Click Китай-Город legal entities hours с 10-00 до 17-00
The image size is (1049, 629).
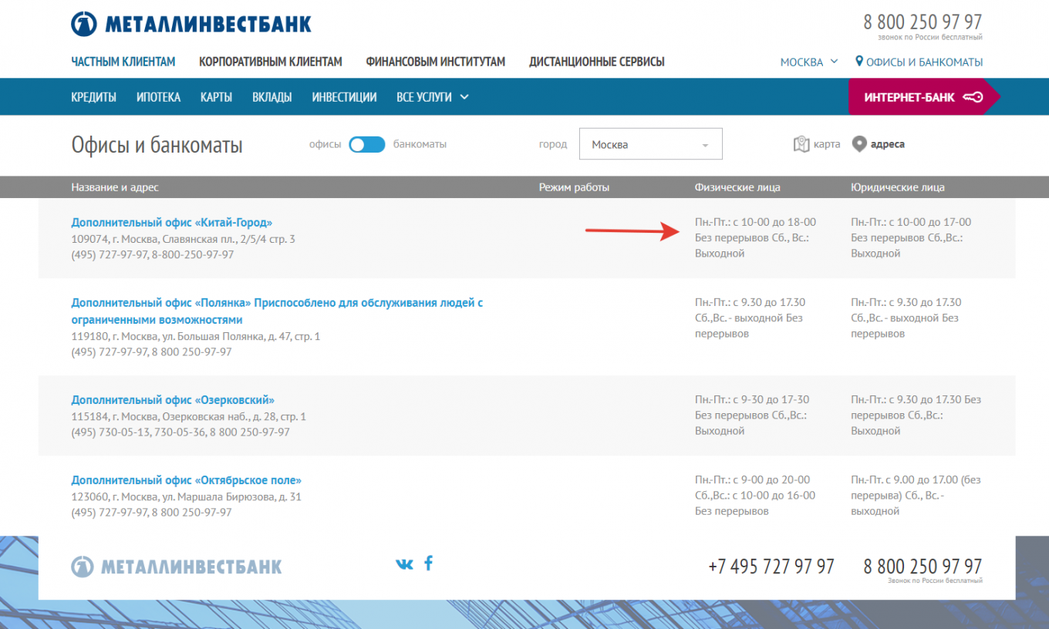pos(930,222)
